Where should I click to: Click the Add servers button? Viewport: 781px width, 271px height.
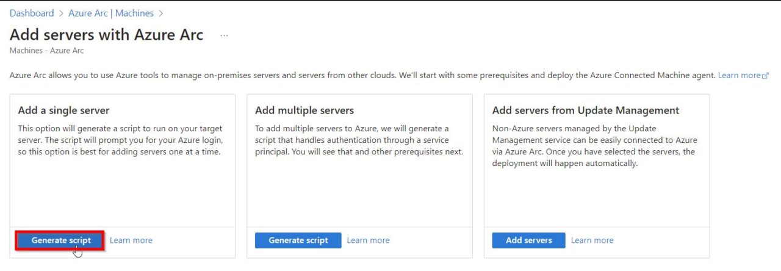(529, 240)
